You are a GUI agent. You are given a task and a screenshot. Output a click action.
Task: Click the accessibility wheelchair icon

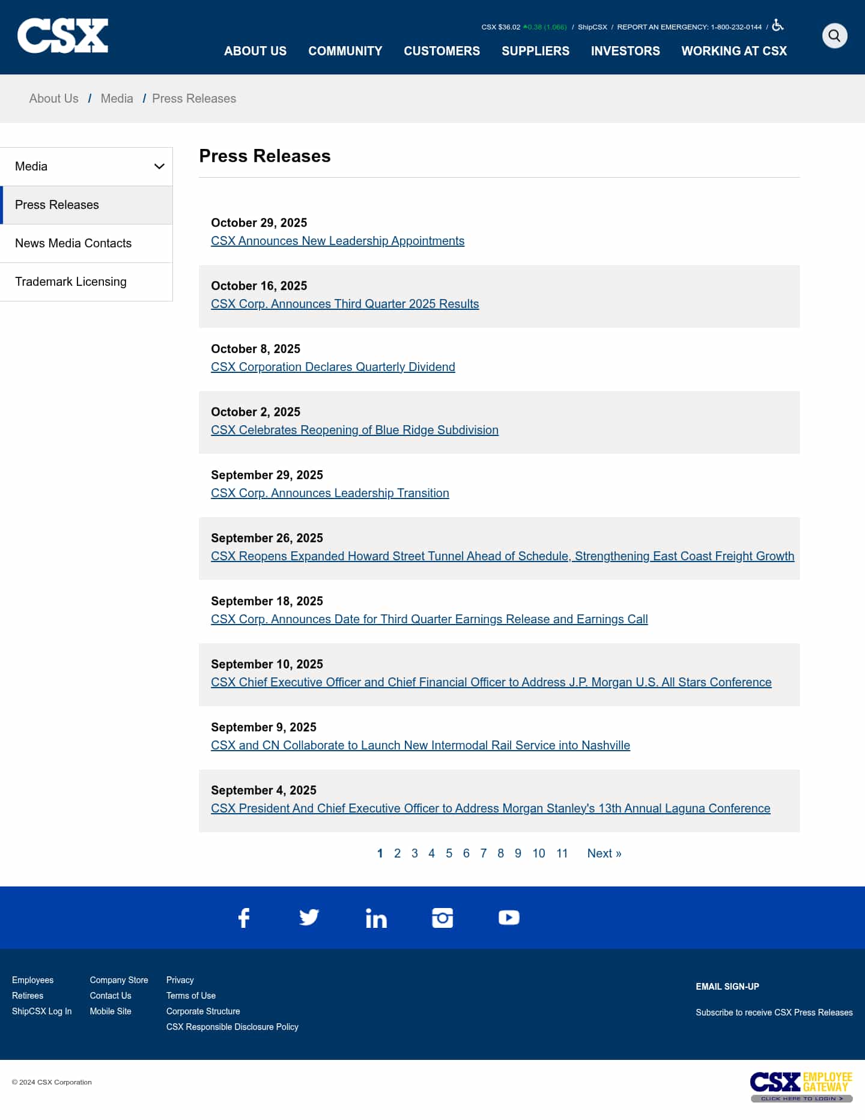[x=778, y=25]
